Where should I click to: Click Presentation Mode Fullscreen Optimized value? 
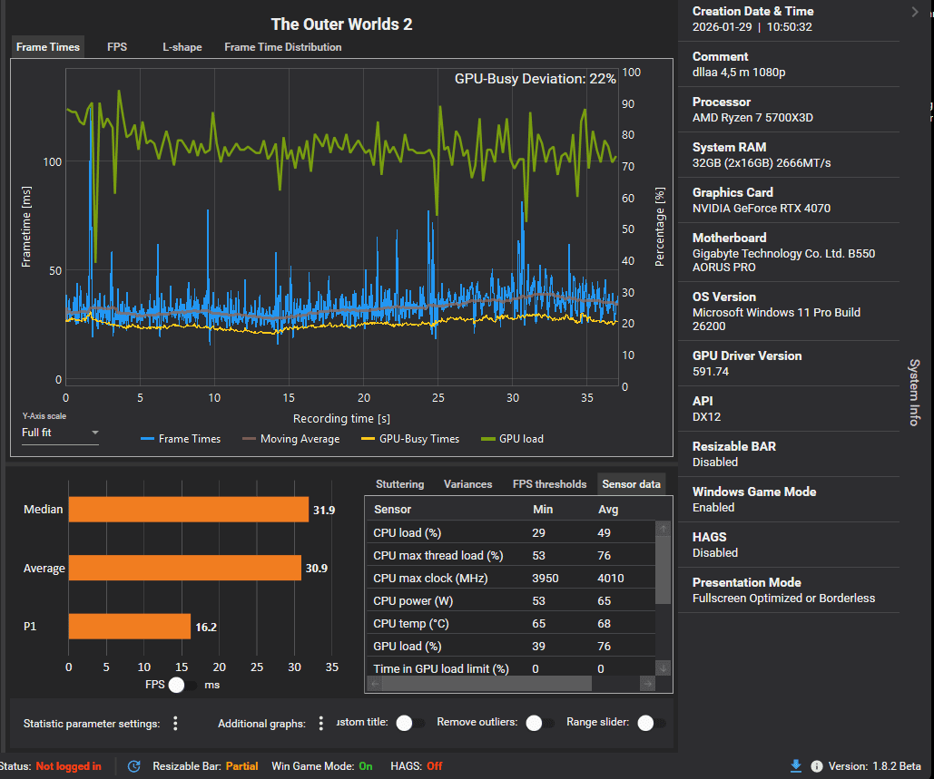click(x=783, y=599)
